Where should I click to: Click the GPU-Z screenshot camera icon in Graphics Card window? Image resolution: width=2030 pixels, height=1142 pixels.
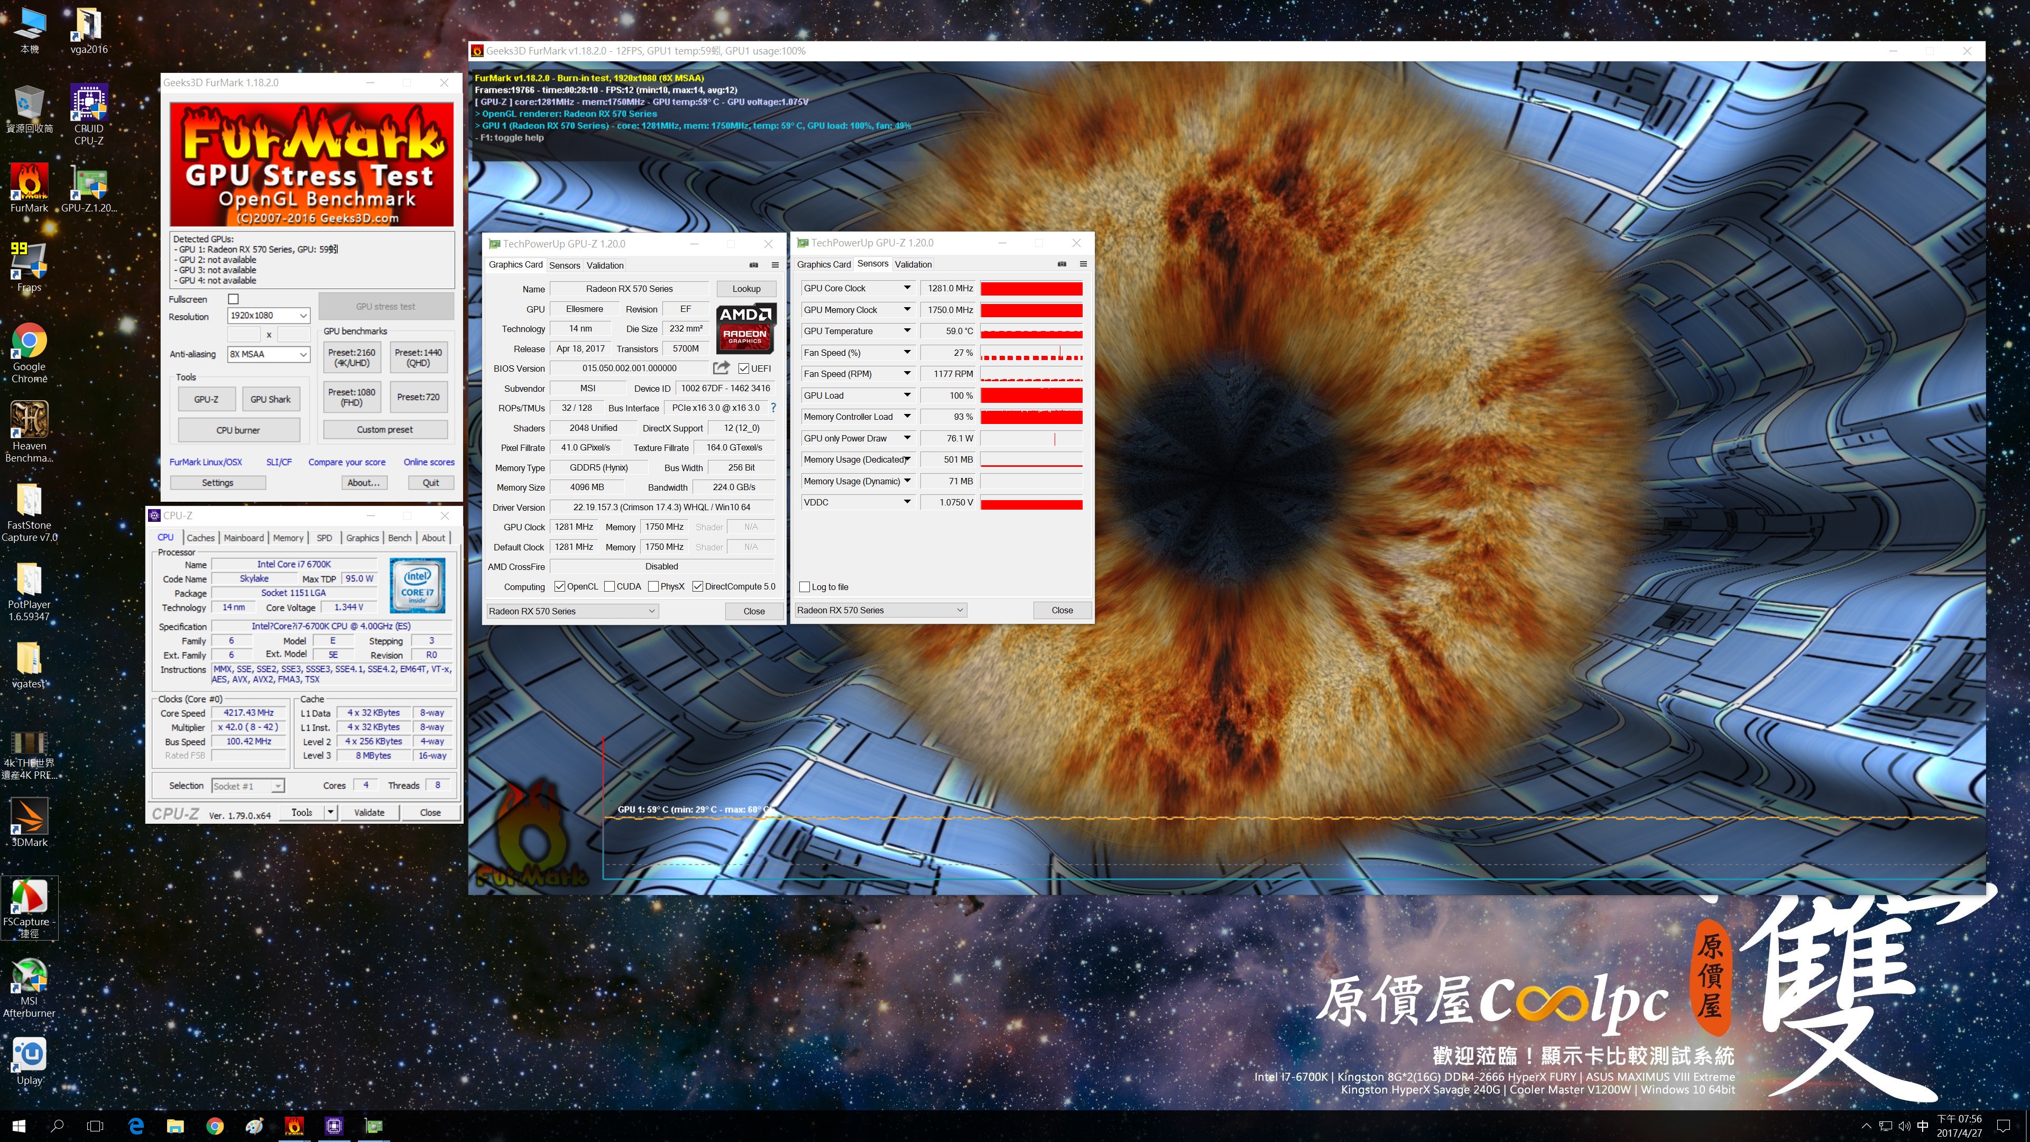753,265
